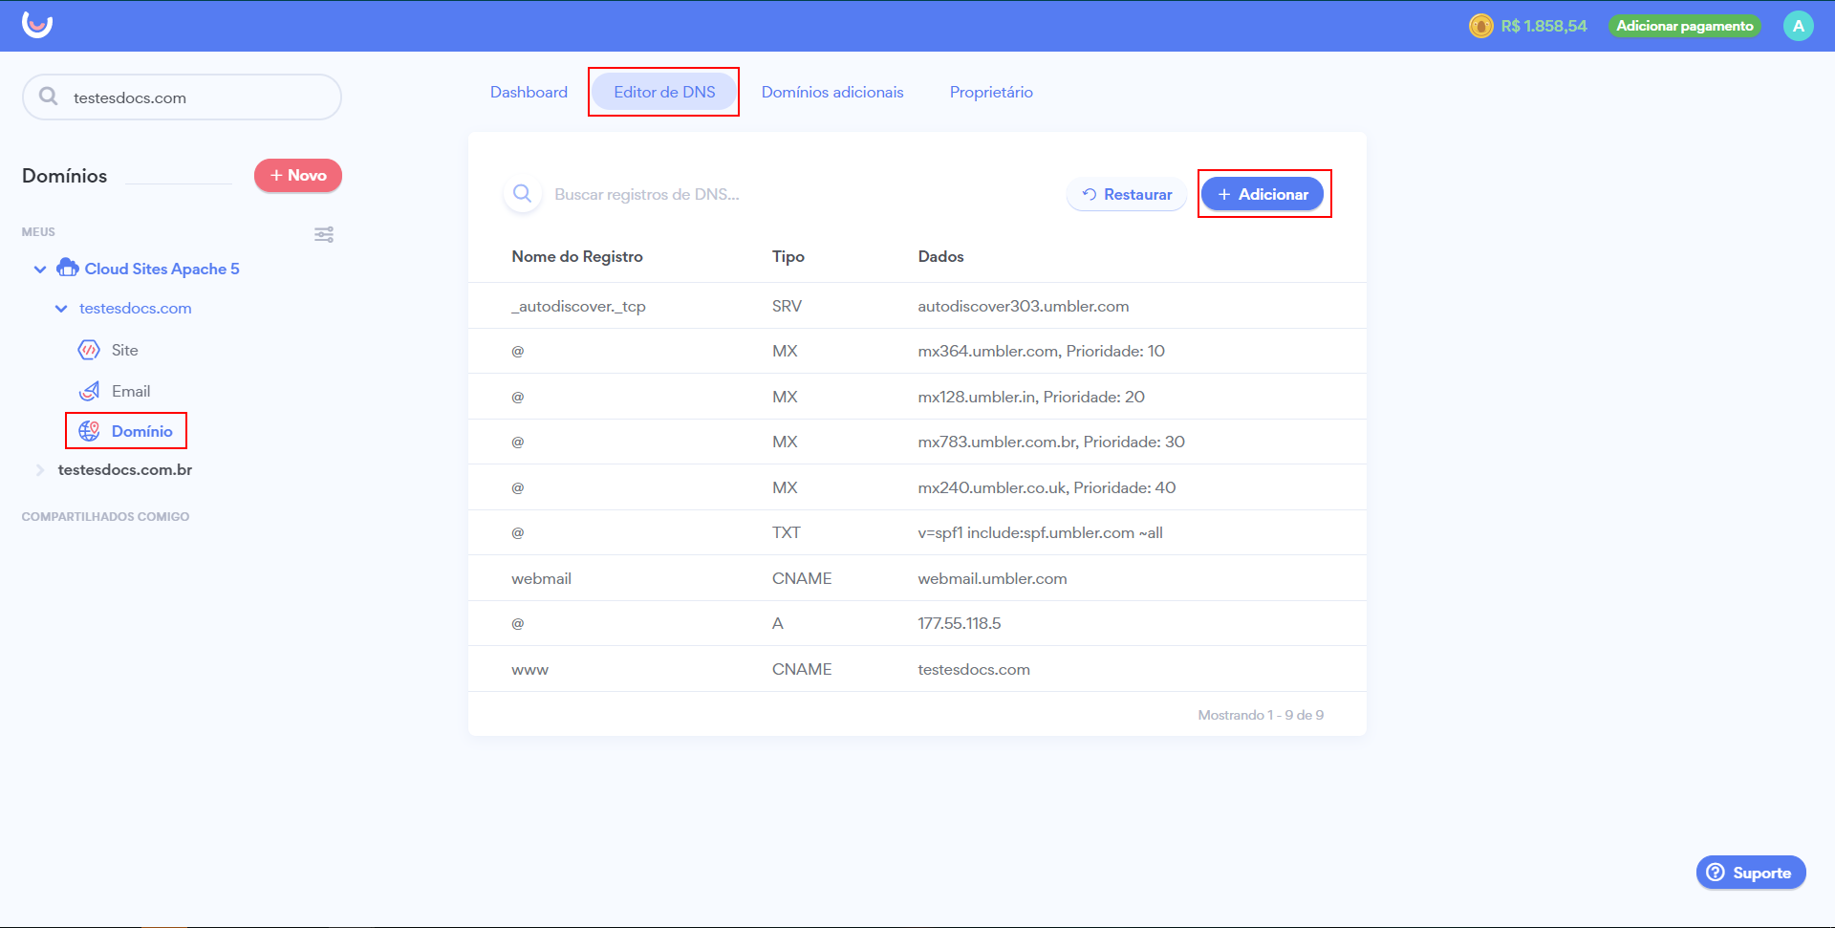
Task: Click the Email paper plane icon
Action: tap(89, 391)
